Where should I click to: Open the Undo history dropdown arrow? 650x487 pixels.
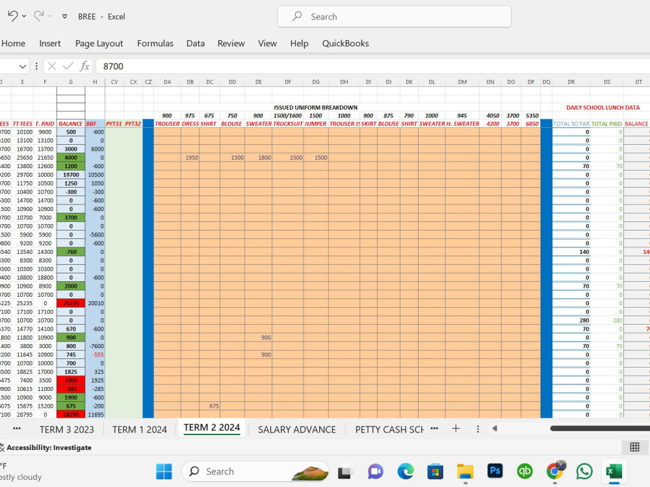[x=24, y=17]
